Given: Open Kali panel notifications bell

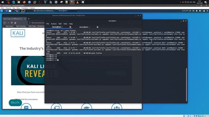Looking at the screenshot, I should coord(197,11).
